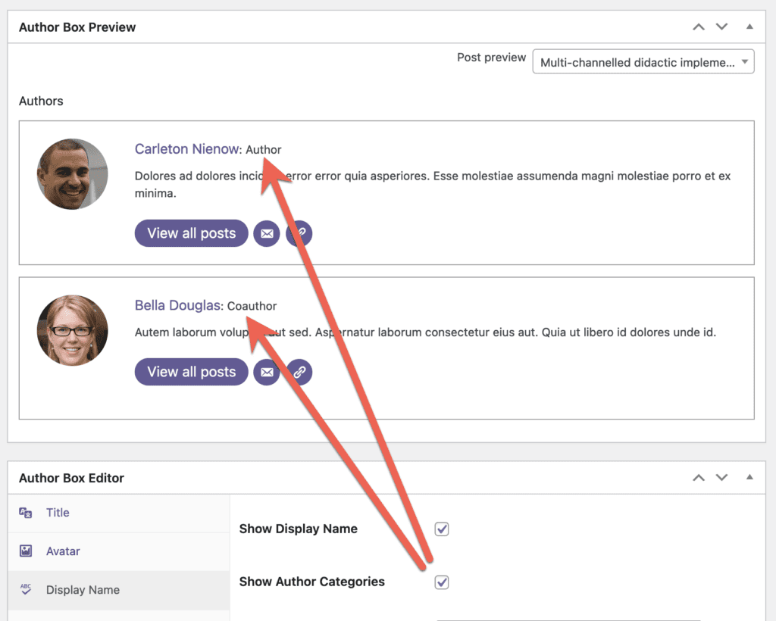Screen dimensions: 776x621
Task: Move Author Box Preview panel up
Action: coord(698,27)
